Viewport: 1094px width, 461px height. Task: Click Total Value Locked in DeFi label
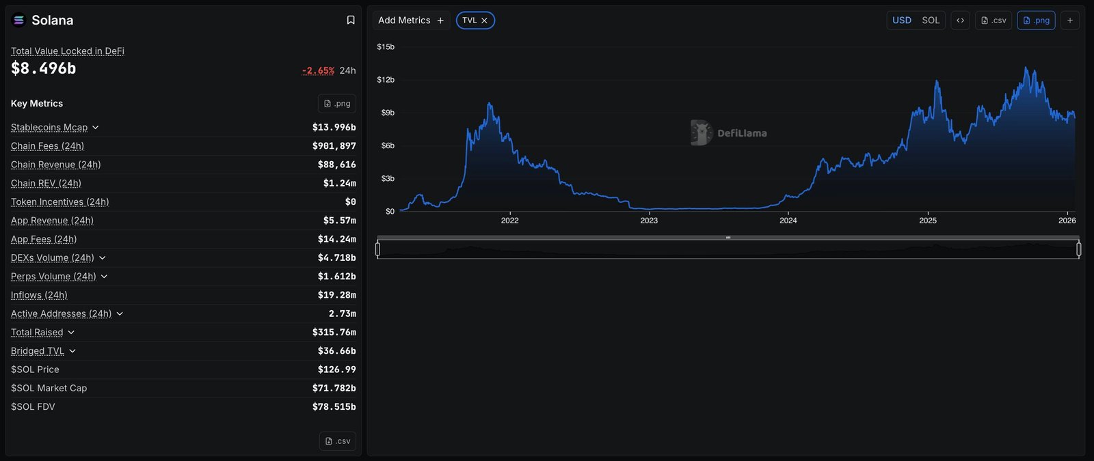[x=67, y=51]
